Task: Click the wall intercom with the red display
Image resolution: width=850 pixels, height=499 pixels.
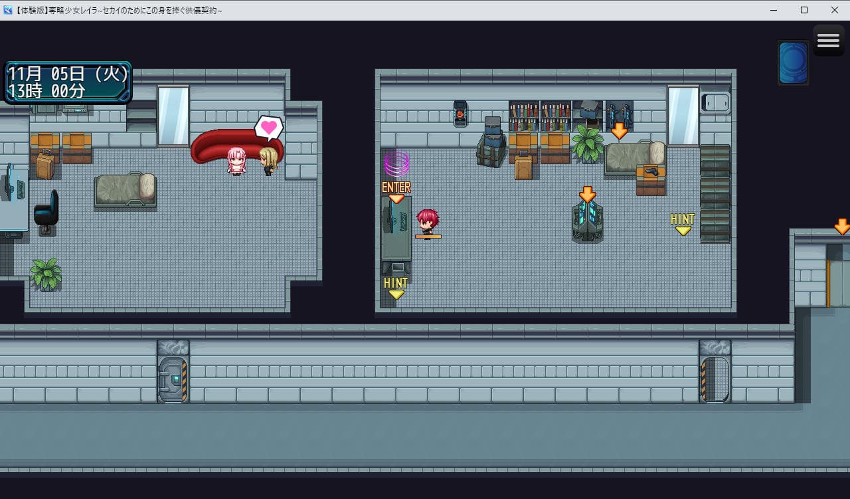Action: pos(460,114)
